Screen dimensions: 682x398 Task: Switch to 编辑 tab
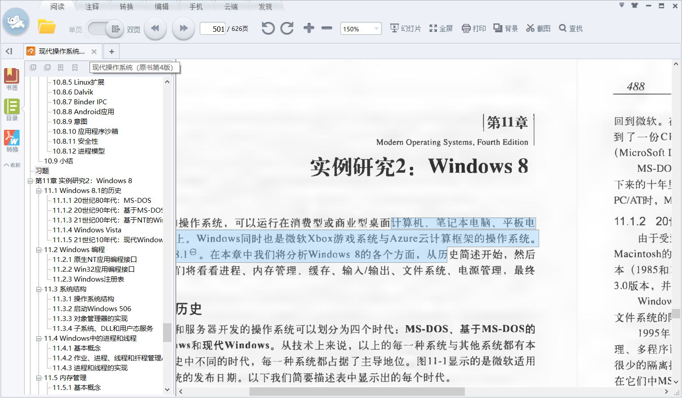[x=162, y=6]
